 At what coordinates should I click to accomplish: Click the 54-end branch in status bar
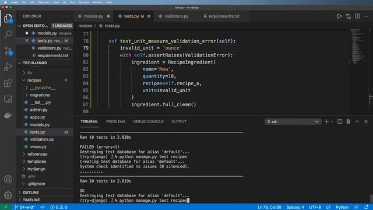click(x=24, y=207)
